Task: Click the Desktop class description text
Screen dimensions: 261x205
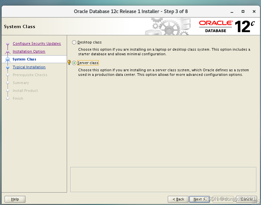Action: (164, 52)
